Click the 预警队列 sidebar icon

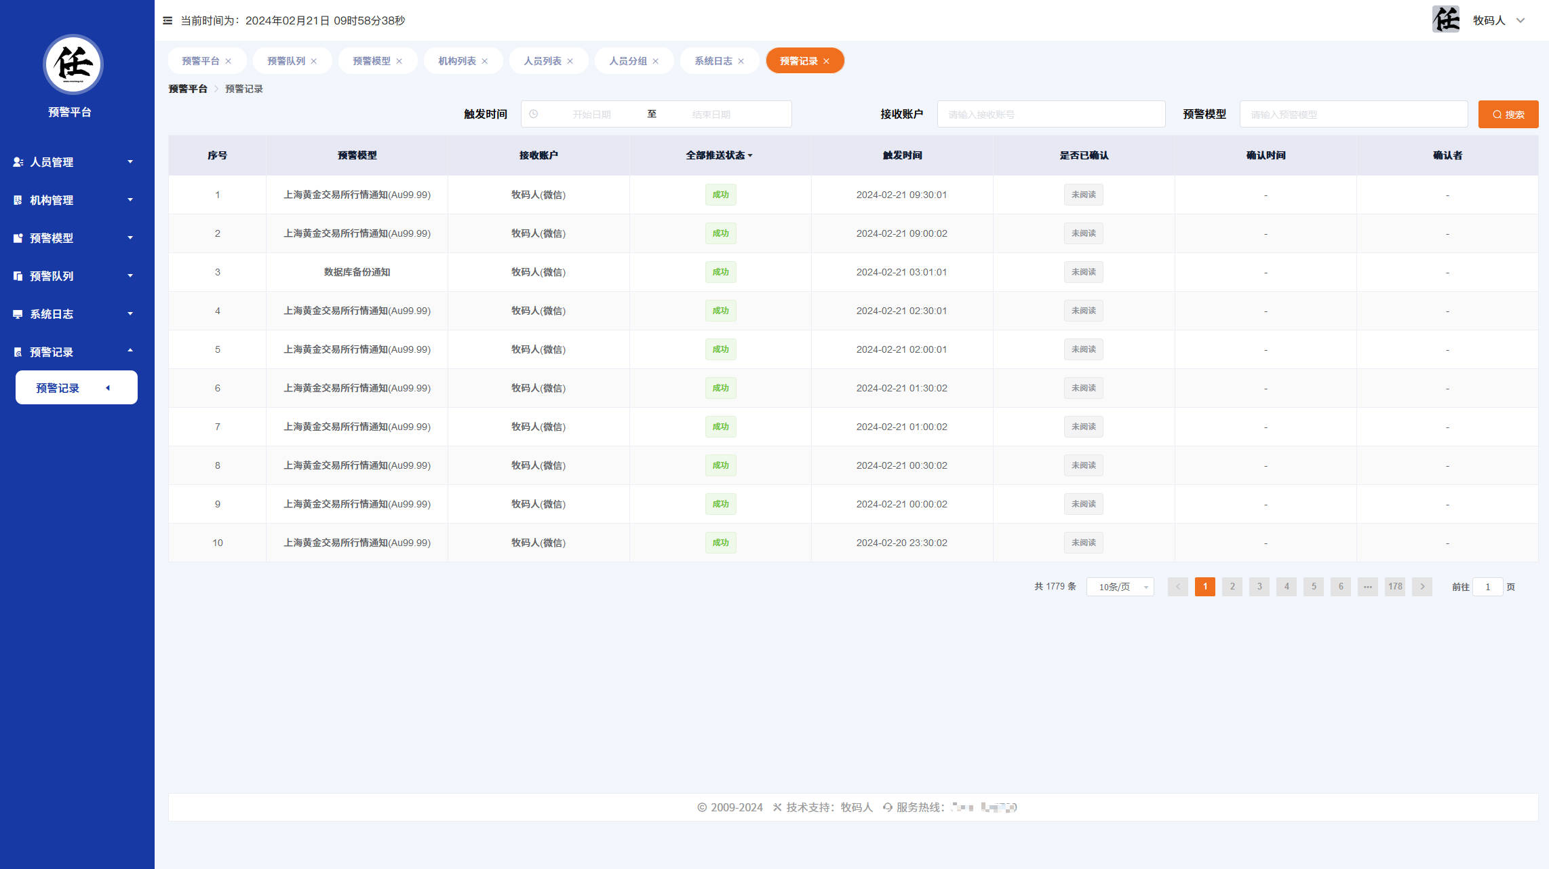pos(18,276)
